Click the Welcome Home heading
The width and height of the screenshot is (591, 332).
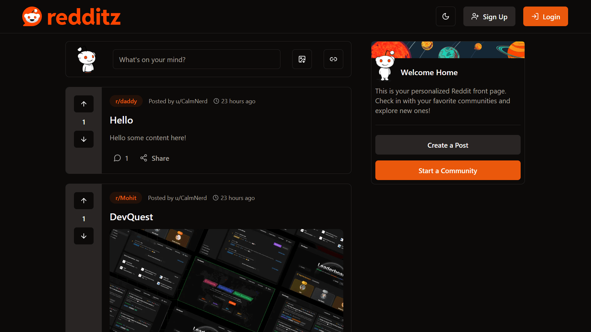pos(429,73)
